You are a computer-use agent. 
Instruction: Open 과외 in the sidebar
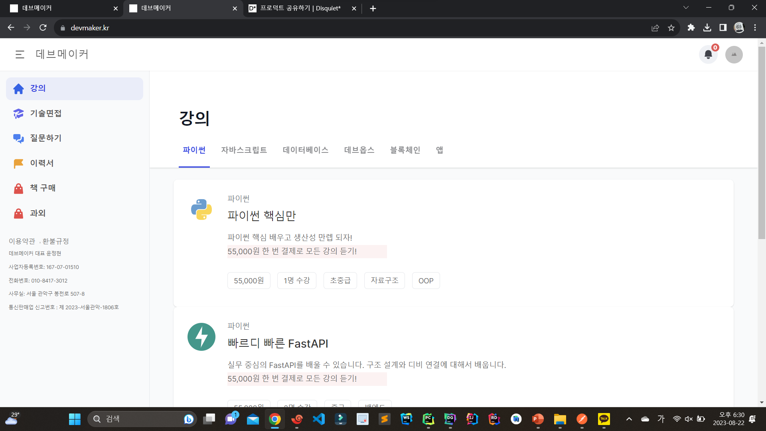click(75, 214)
